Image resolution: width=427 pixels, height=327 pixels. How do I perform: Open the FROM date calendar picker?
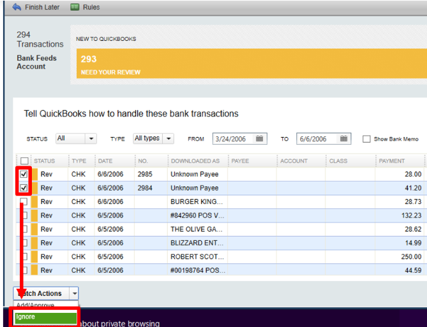pos(260,139)
